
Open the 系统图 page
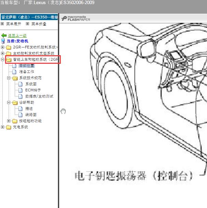tap(31, 84)
